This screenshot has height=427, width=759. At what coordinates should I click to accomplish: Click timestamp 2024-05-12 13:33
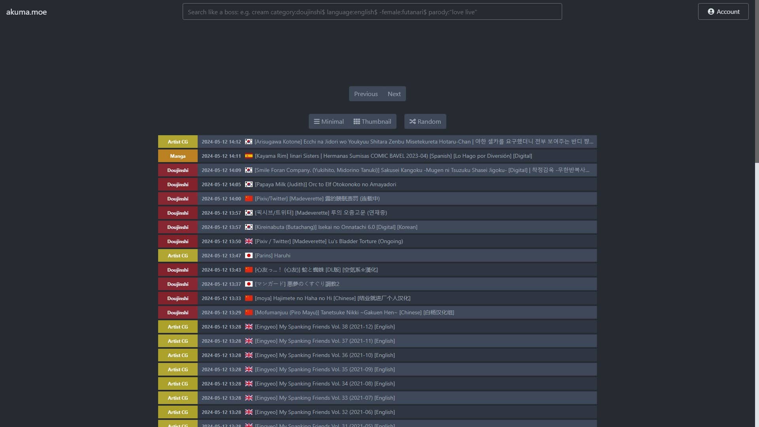click(x=221, y=298)
